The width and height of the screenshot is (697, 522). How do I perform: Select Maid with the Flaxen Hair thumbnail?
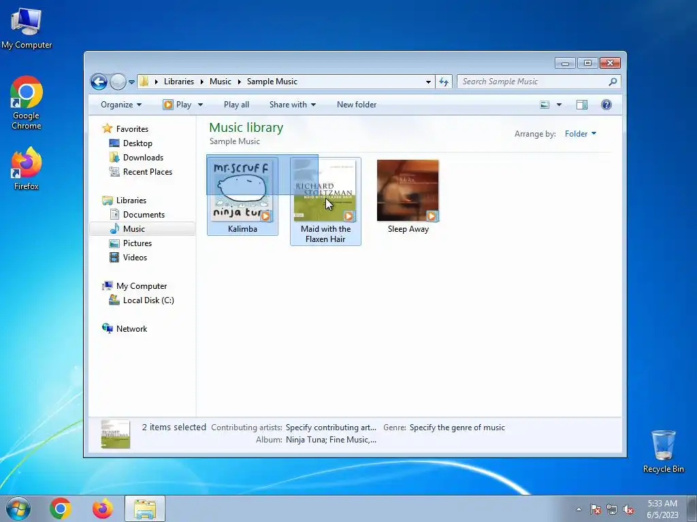point(325,190)
